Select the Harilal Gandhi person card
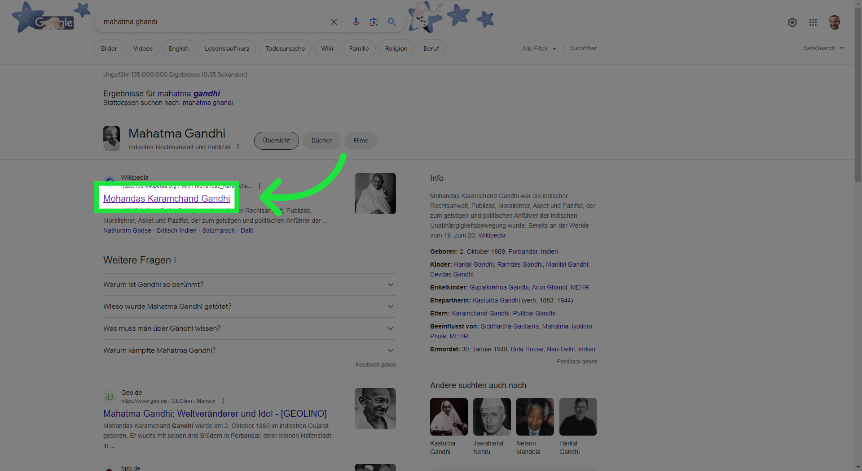Image resolution: width=862 pixels, height=471 pixels. coord(578,427)
